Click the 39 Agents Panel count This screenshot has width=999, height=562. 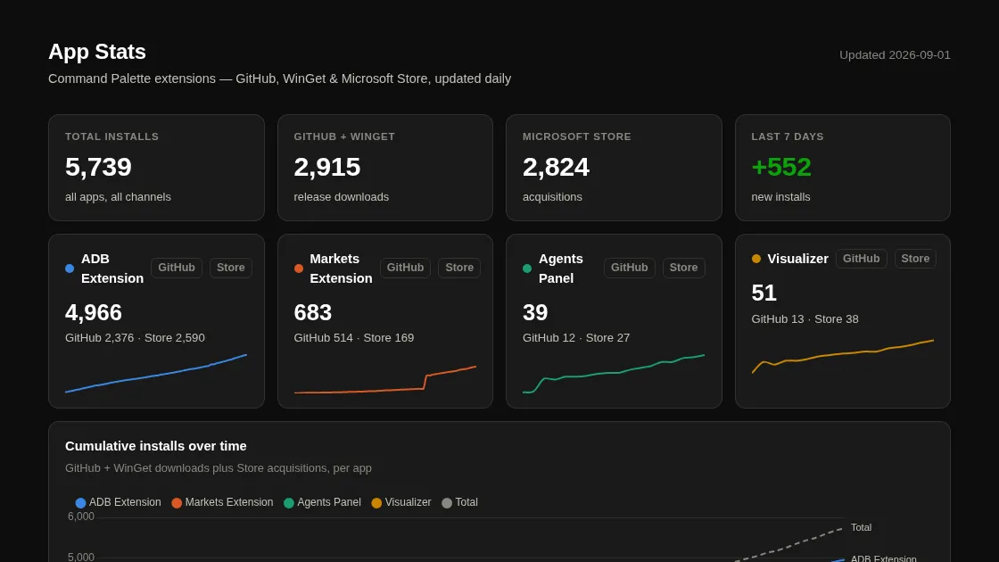coord(535,312)
